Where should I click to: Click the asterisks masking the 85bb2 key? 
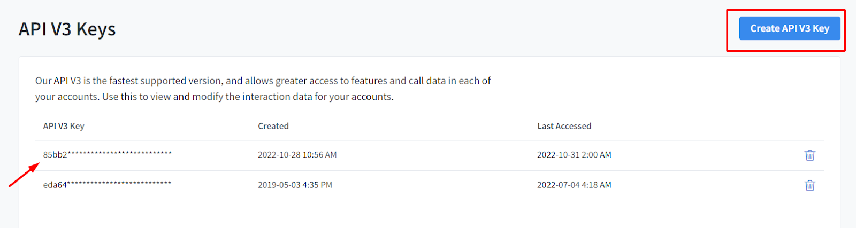click(119, 154)
